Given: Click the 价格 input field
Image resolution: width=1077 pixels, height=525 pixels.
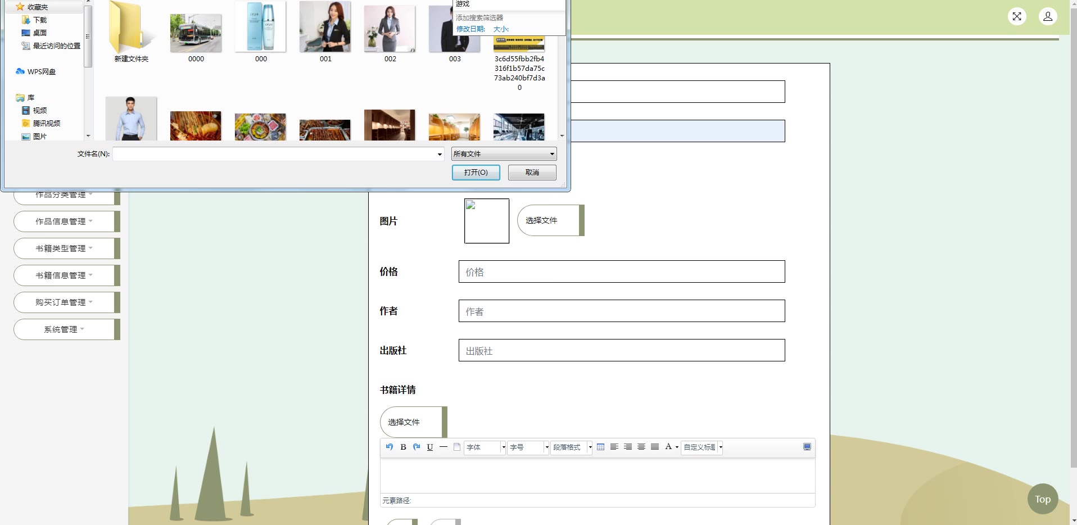Looking at the screenshot, I should 622,271.
